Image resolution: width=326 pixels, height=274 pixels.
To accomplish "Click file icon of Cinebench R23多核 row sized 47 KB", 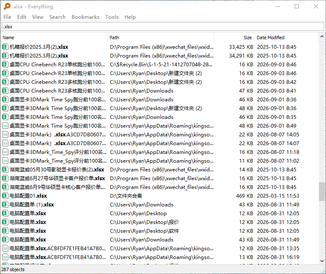I will 5,90.
